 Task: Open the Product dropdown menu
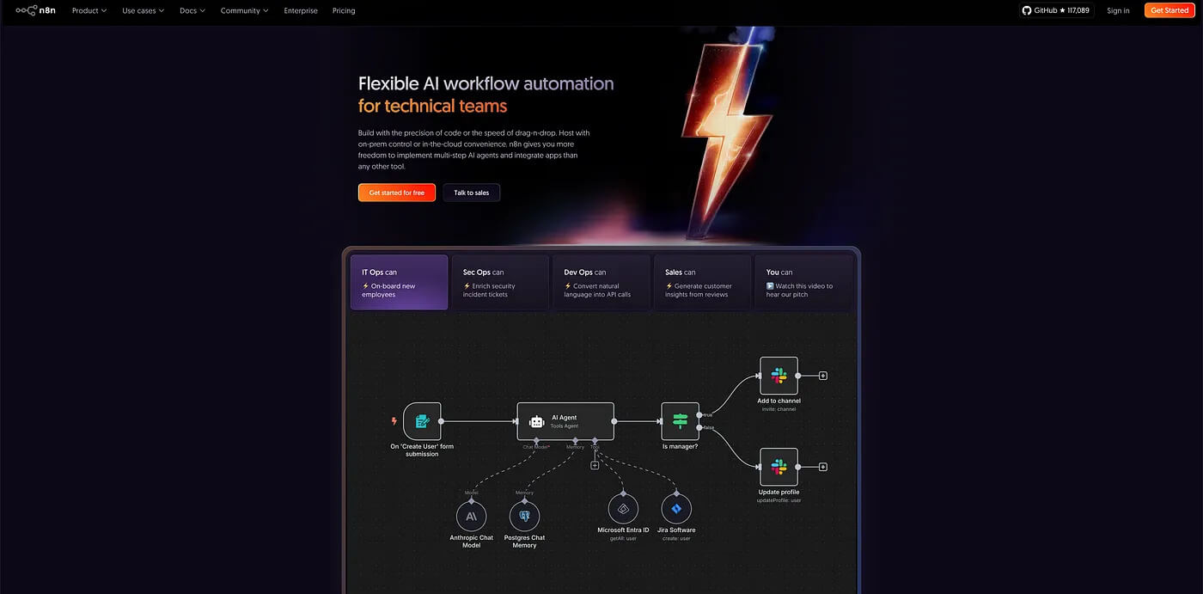(89, 10)
